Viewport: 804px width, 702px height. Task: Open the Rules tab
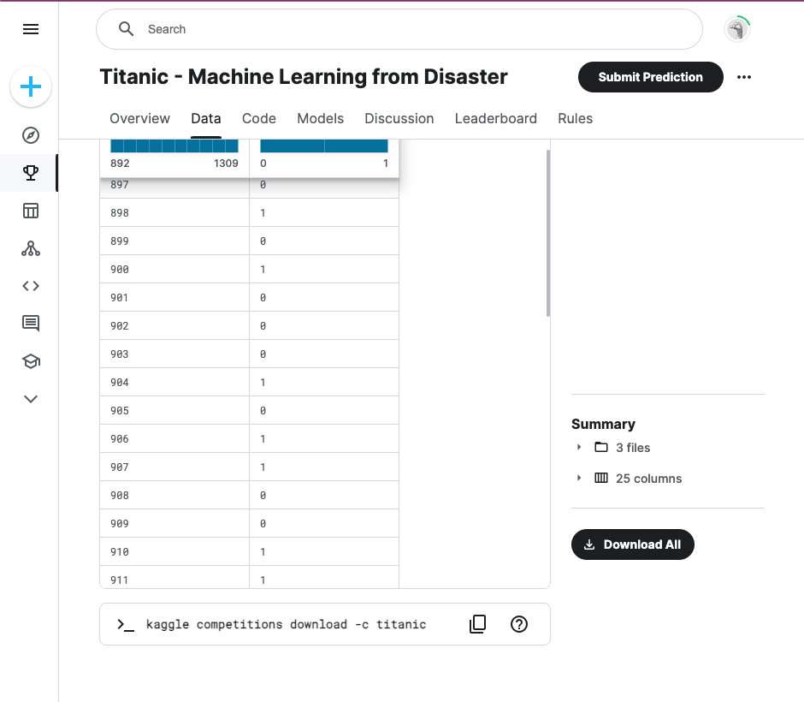[x=576, y=118]
